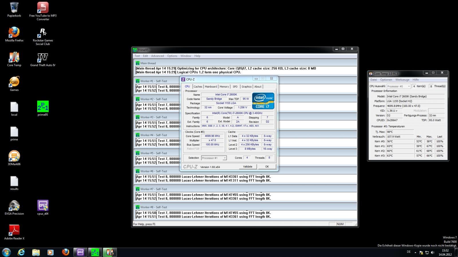The height and width of the screenshot is (257, 458).
Task: Click the Intel Core i7 logo in CPU-Z
Action: (x=263, y=101)
